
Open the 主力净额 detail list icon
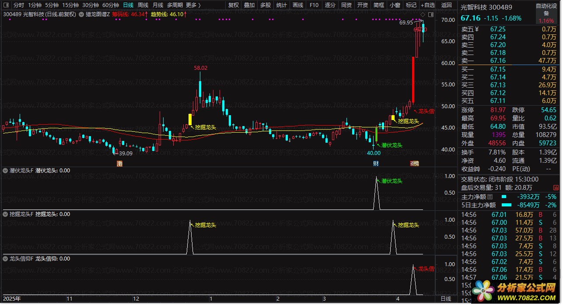pyautogui.click(x=490, y=197)
